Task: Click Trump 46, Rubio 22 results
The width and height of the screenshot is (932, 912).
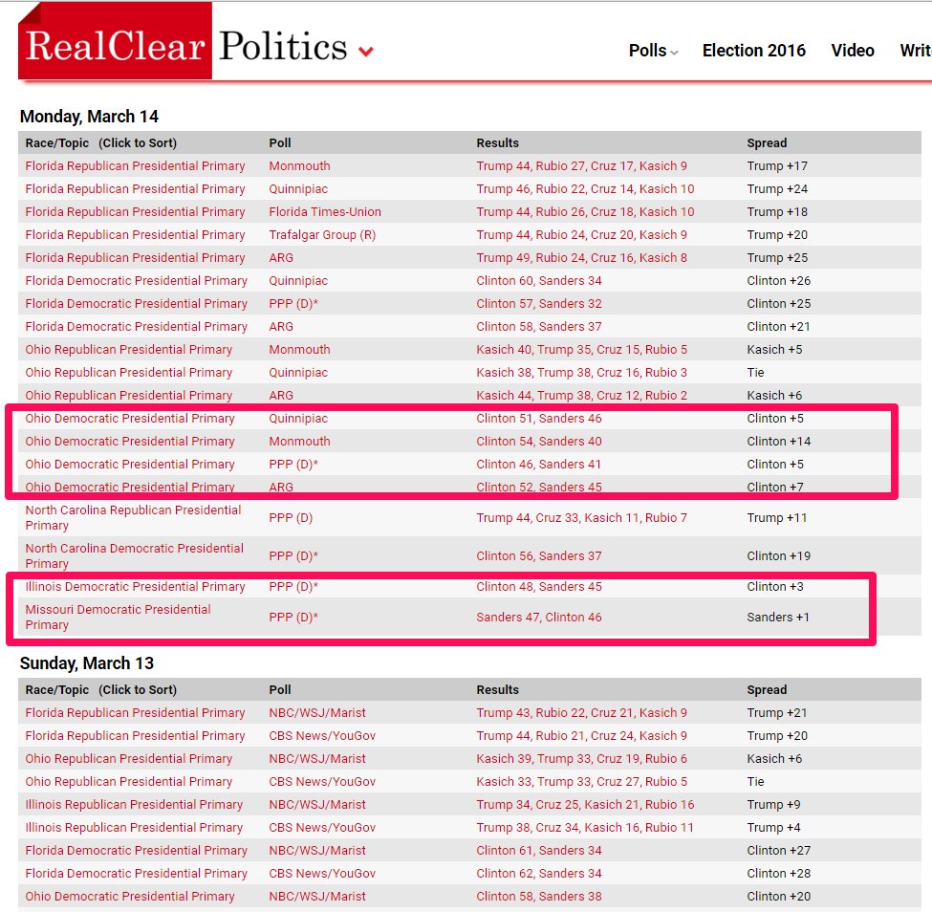Action: 585,189
